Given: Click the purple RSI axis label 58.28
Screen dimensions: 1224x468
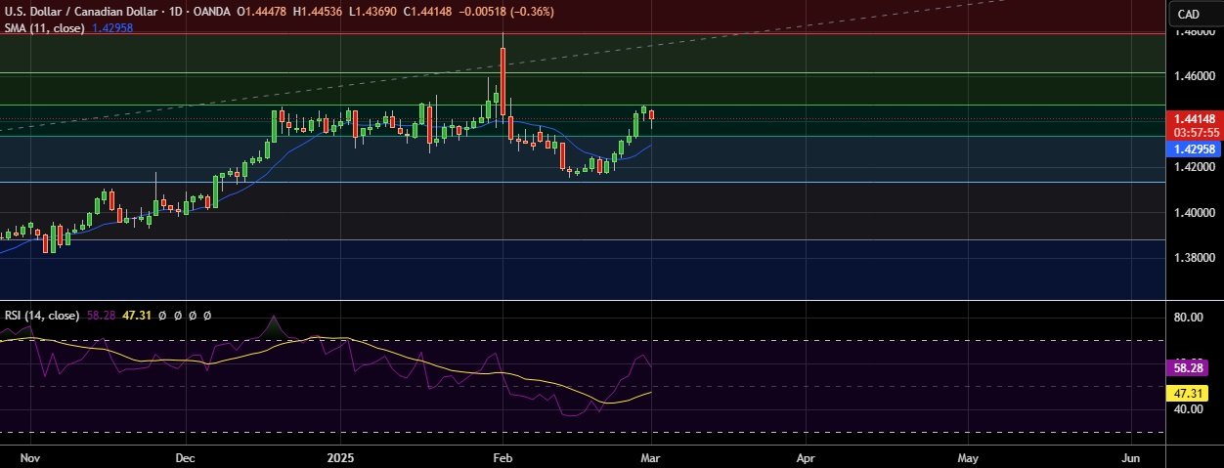Looking at the screenshot, I should pyautogui.click(x=1189, y=368).
